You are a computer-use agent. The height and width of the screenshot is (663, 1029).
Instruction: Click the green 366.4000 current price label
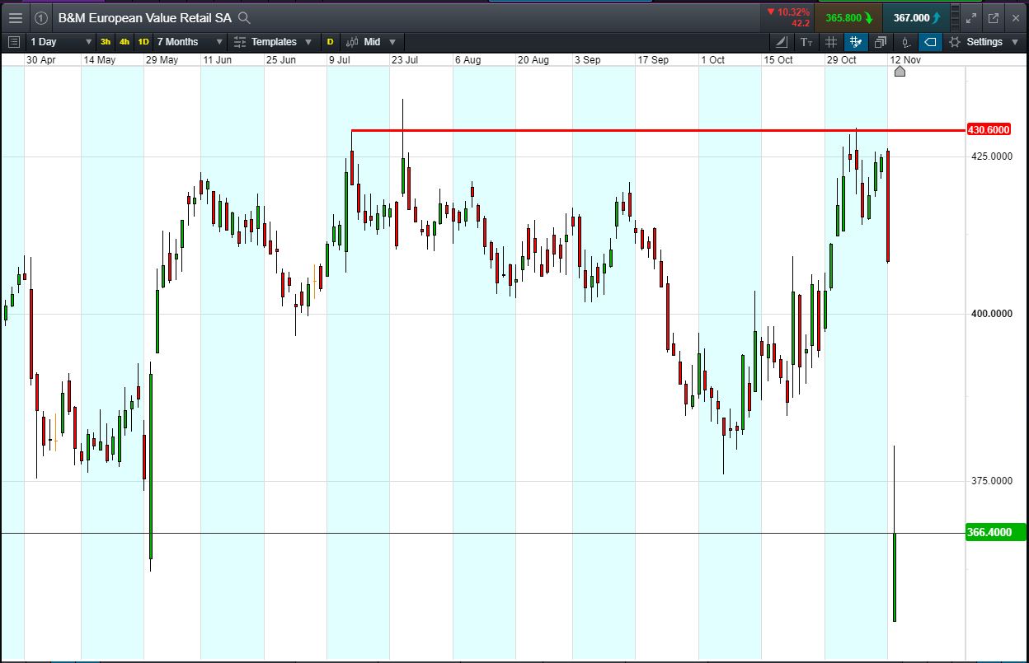click(995, 532)
